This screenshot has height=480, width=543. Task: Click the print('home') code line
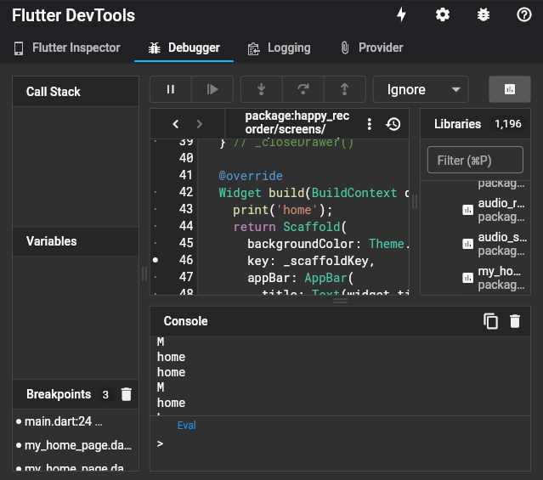(x=283, y=210)
